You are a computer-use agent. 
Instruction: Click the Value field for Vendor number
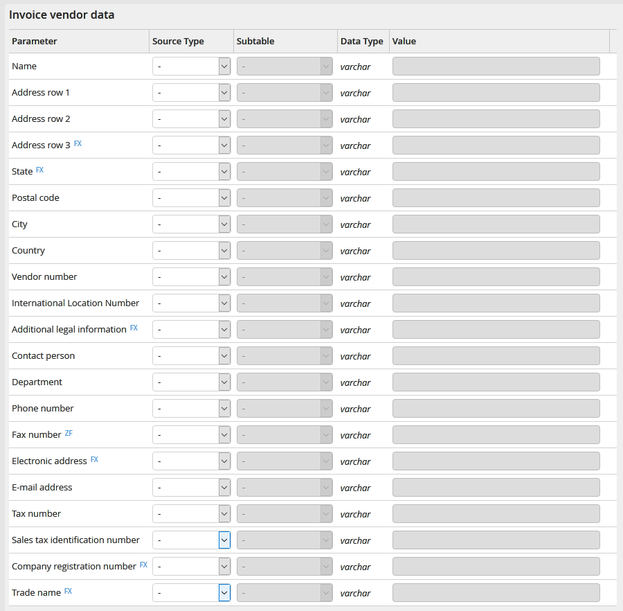[x=496, y=276]
